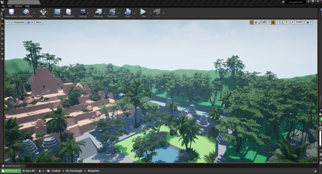322x174 pixels.
Task: Open the Modes tool icon
Action: pos(43,13)
